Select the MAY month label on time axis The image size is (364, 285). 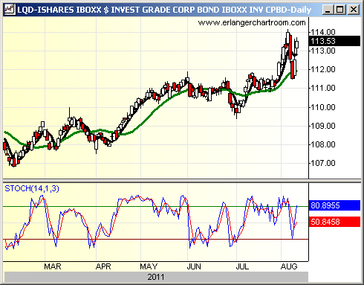click(149, 266)
